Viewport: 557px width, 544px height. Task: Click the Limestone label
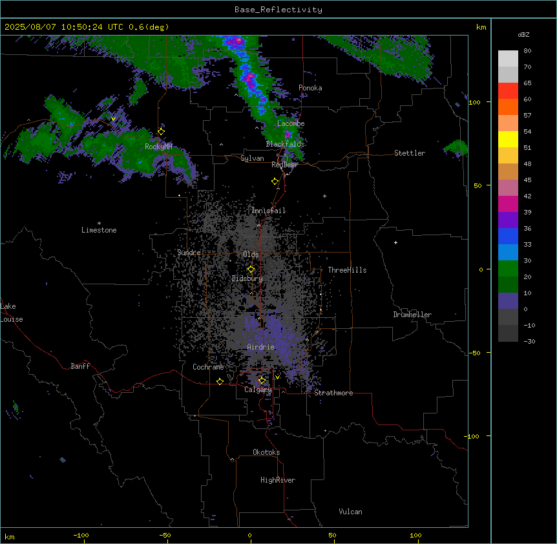click(x=99, y=230)
